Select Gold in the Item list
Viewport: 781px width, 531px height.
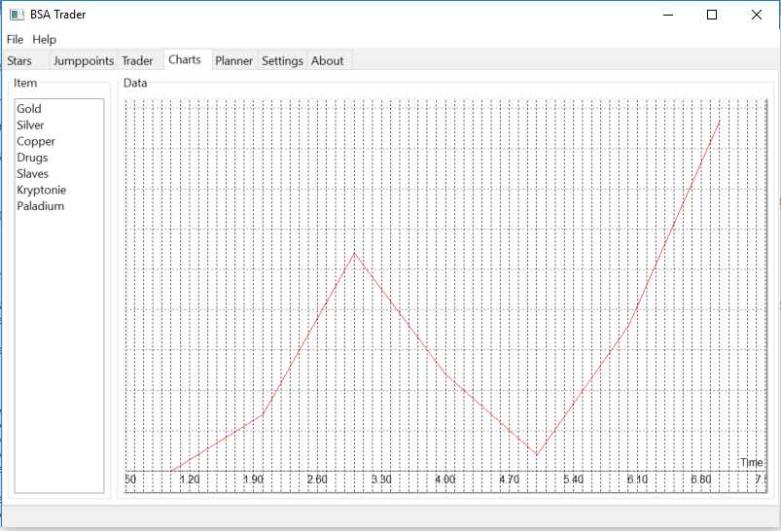29,109
